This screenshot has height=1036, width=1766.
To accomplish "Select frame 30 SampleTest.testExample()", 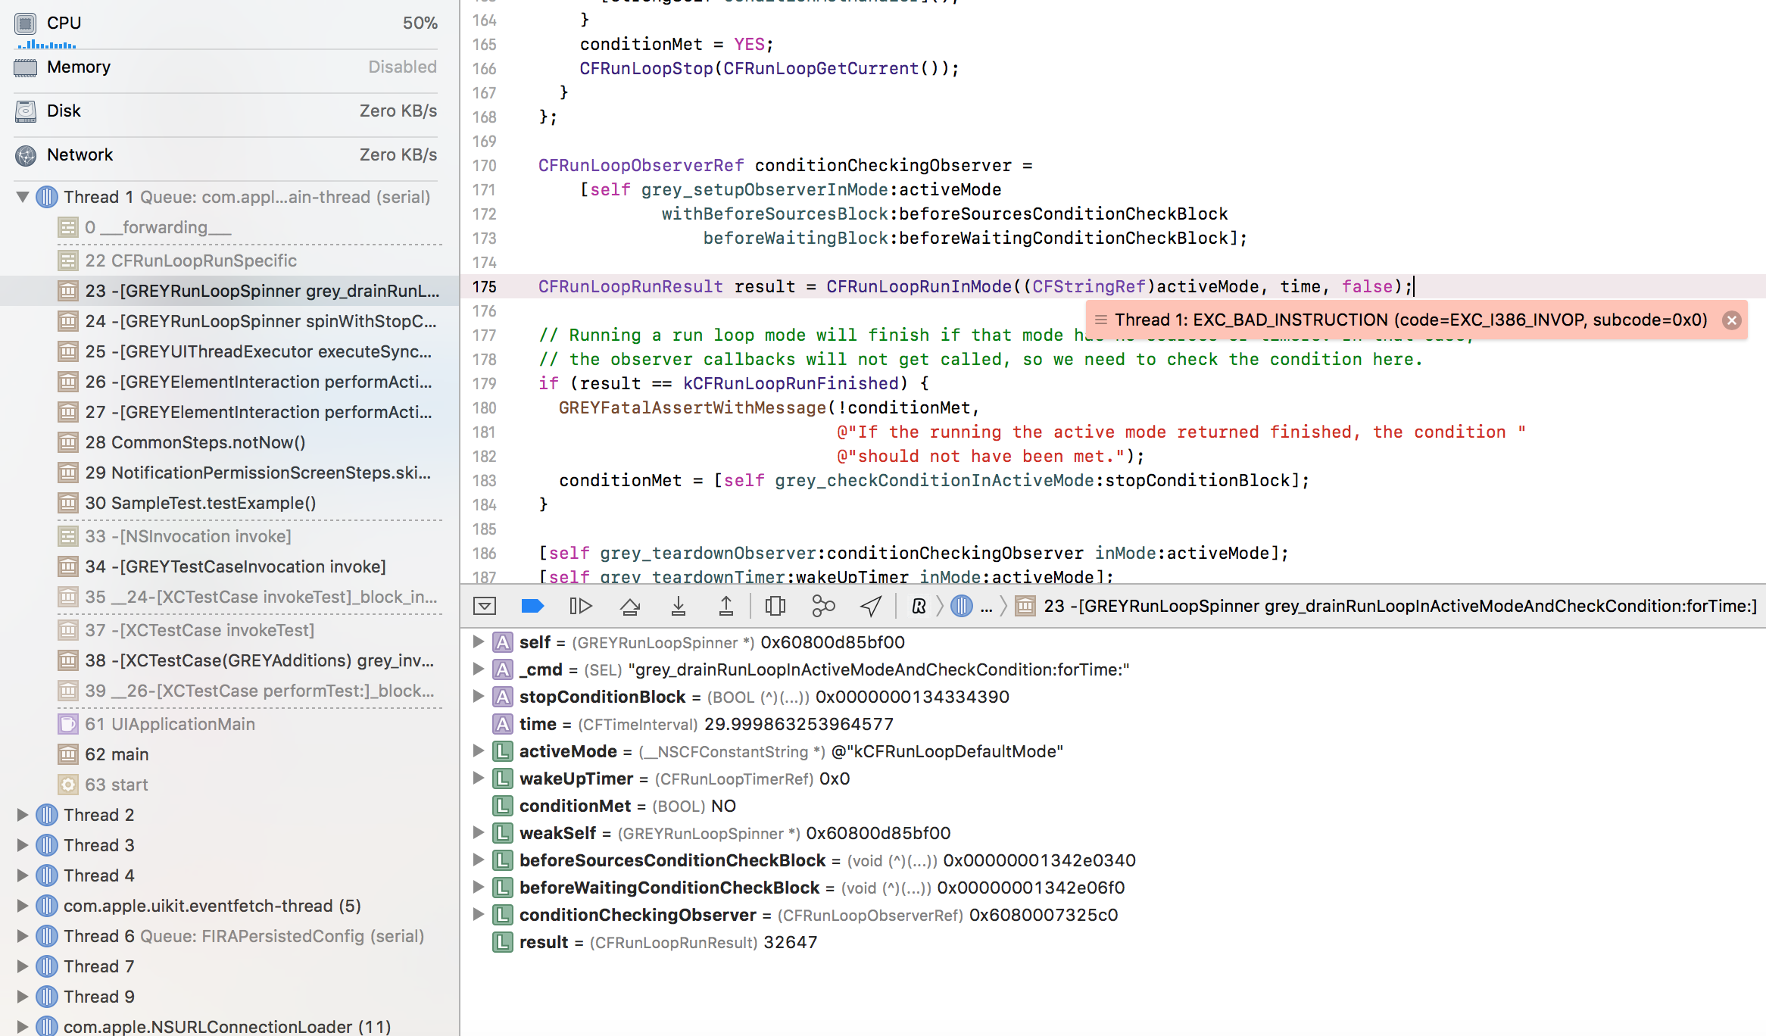I will coord(229,503).
